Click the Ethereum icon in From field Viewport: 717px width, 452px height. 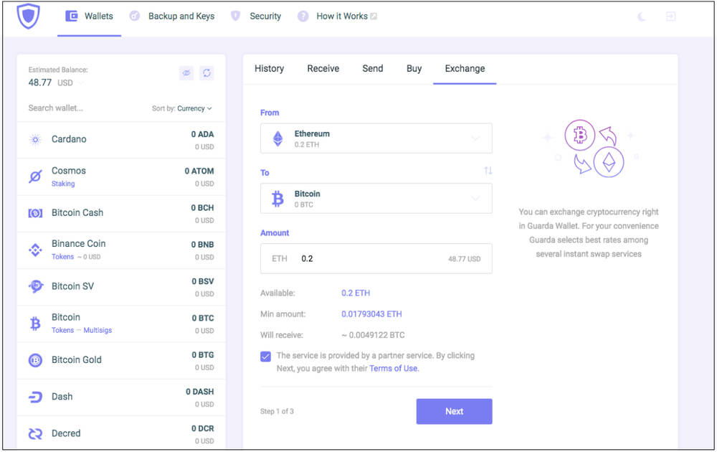tap(277, 138)
